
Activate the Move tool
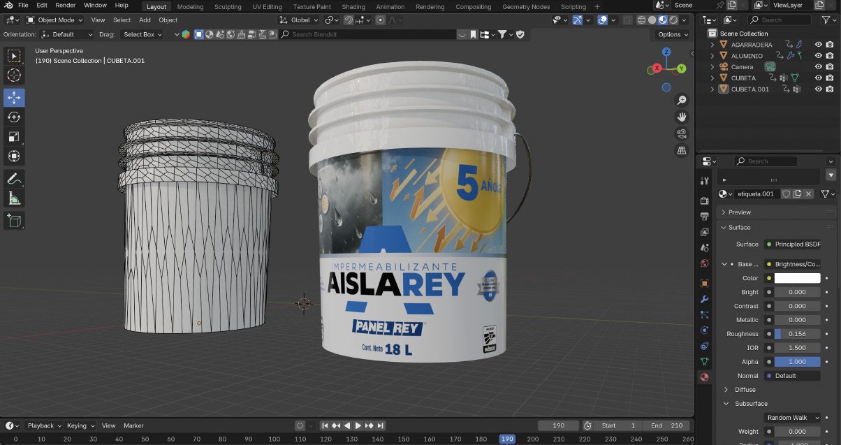click(x=14, y=97)
